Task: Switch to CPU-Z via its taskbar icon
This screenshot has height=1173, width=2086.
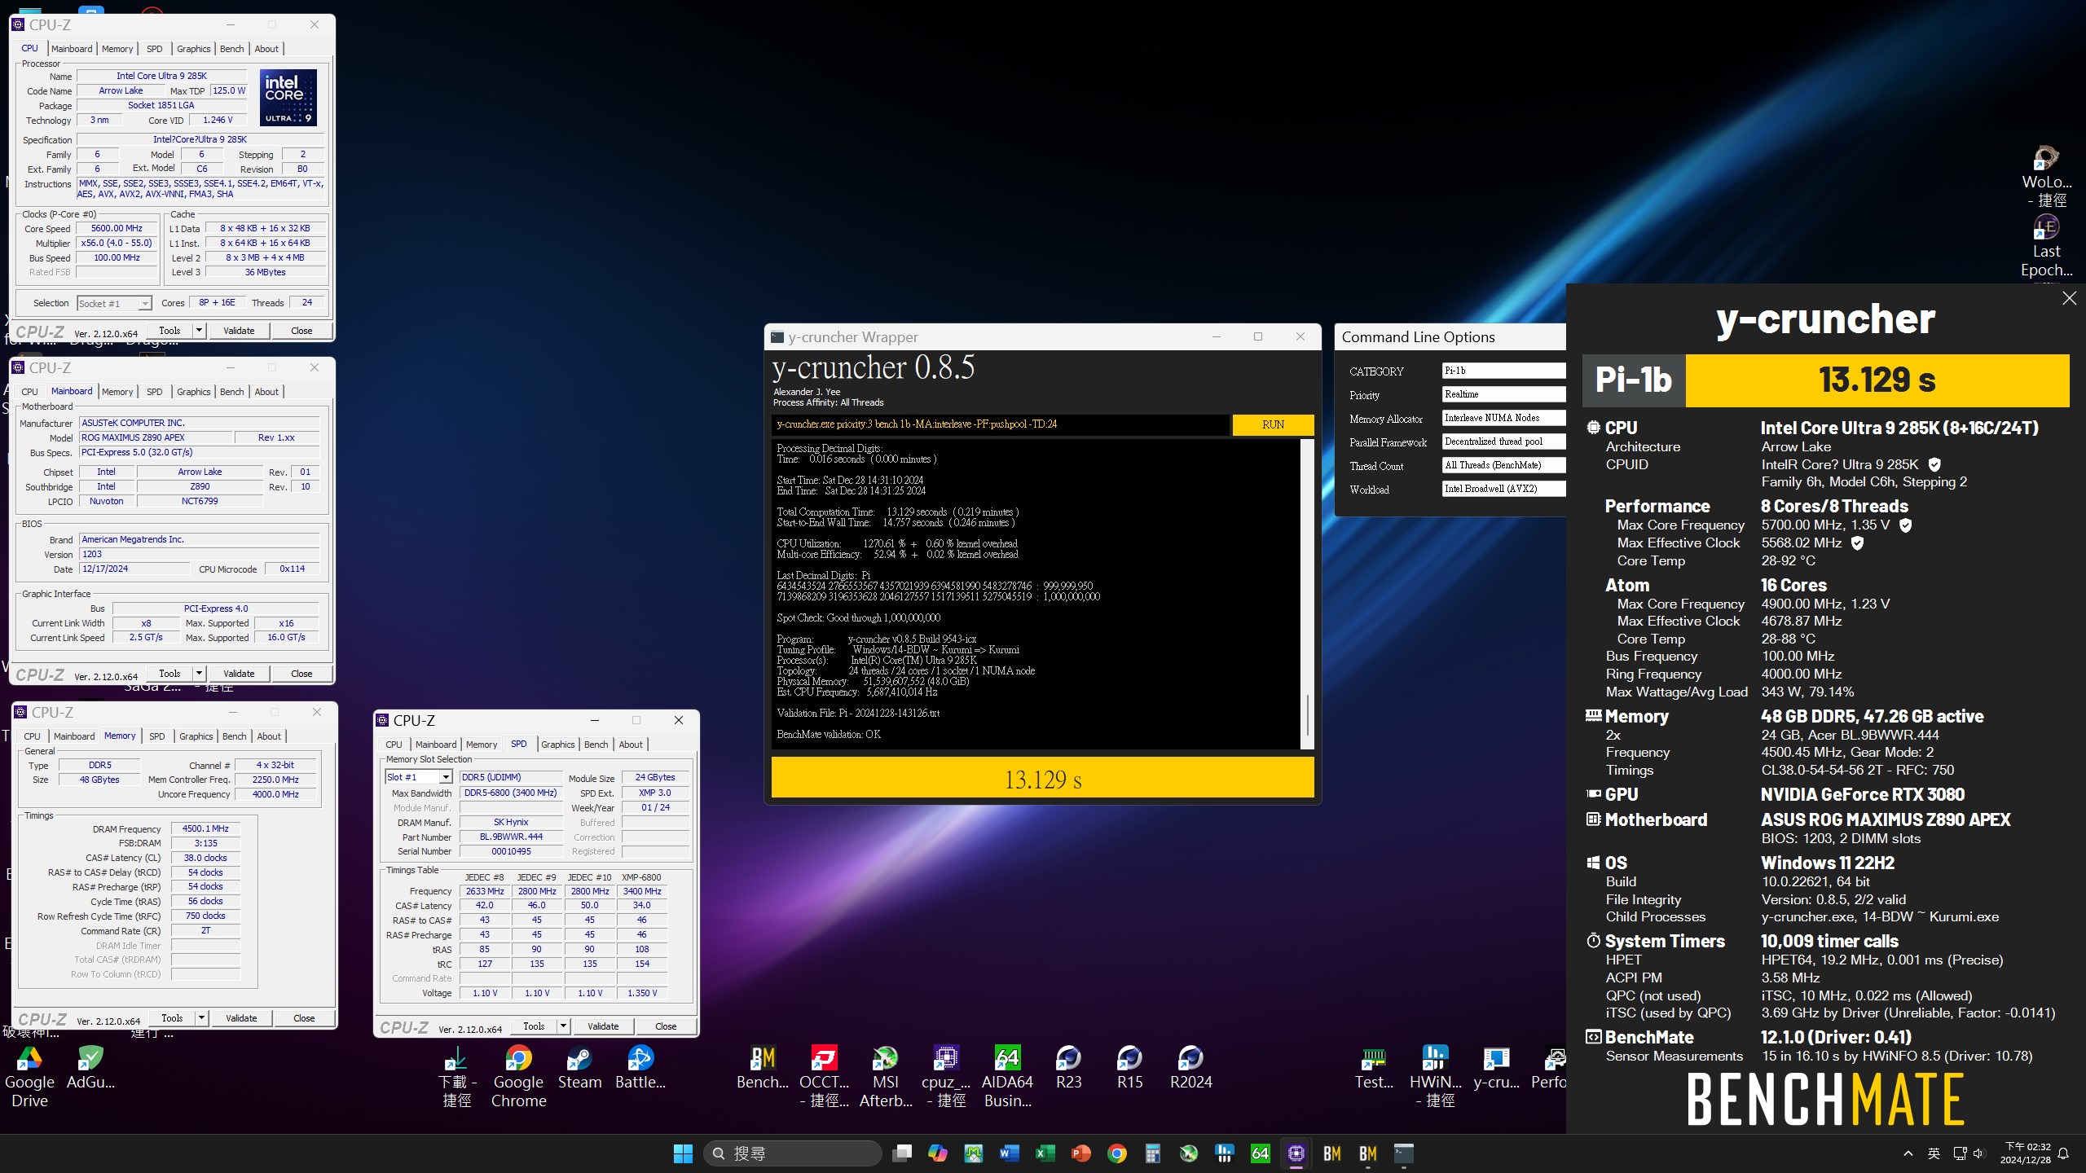Action: point(1296,1153)
